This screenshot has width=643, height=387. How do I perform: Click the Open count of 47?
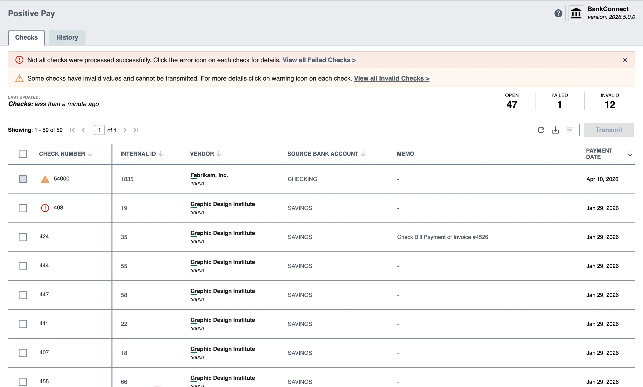click(512, 104)
